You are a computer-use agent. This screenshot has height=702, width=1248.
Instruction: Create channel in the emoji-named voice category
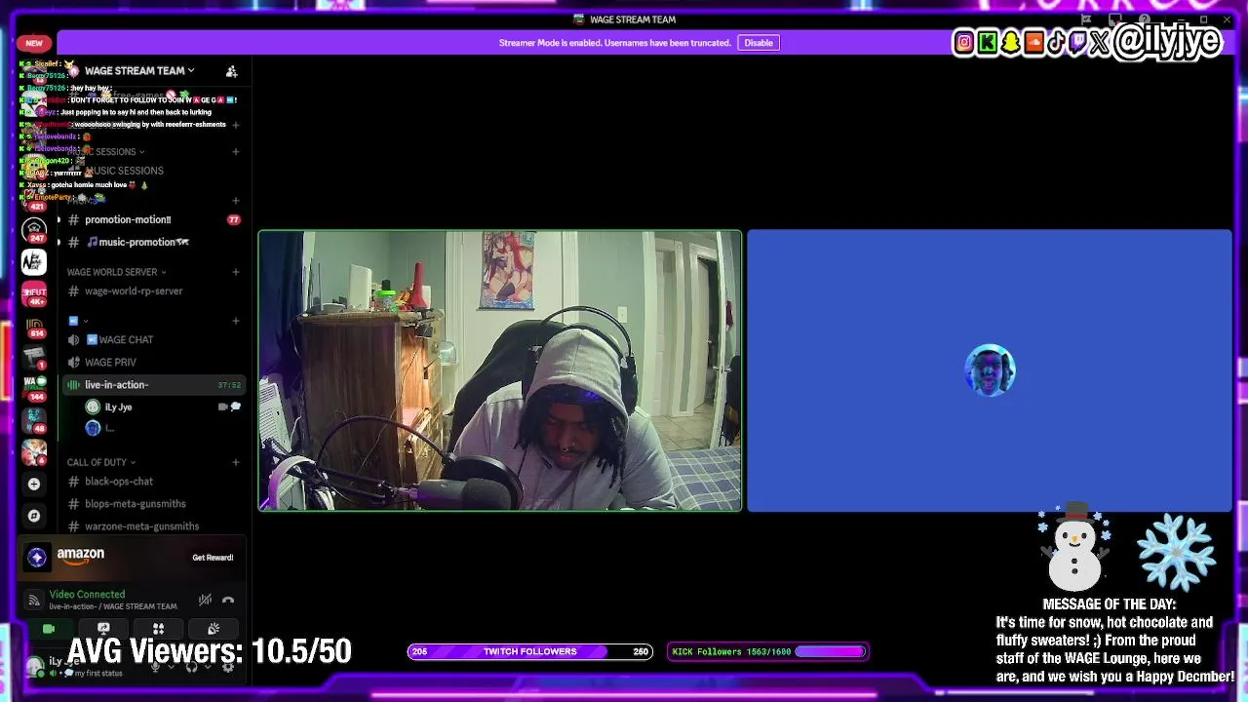click(x=235, y=321)
